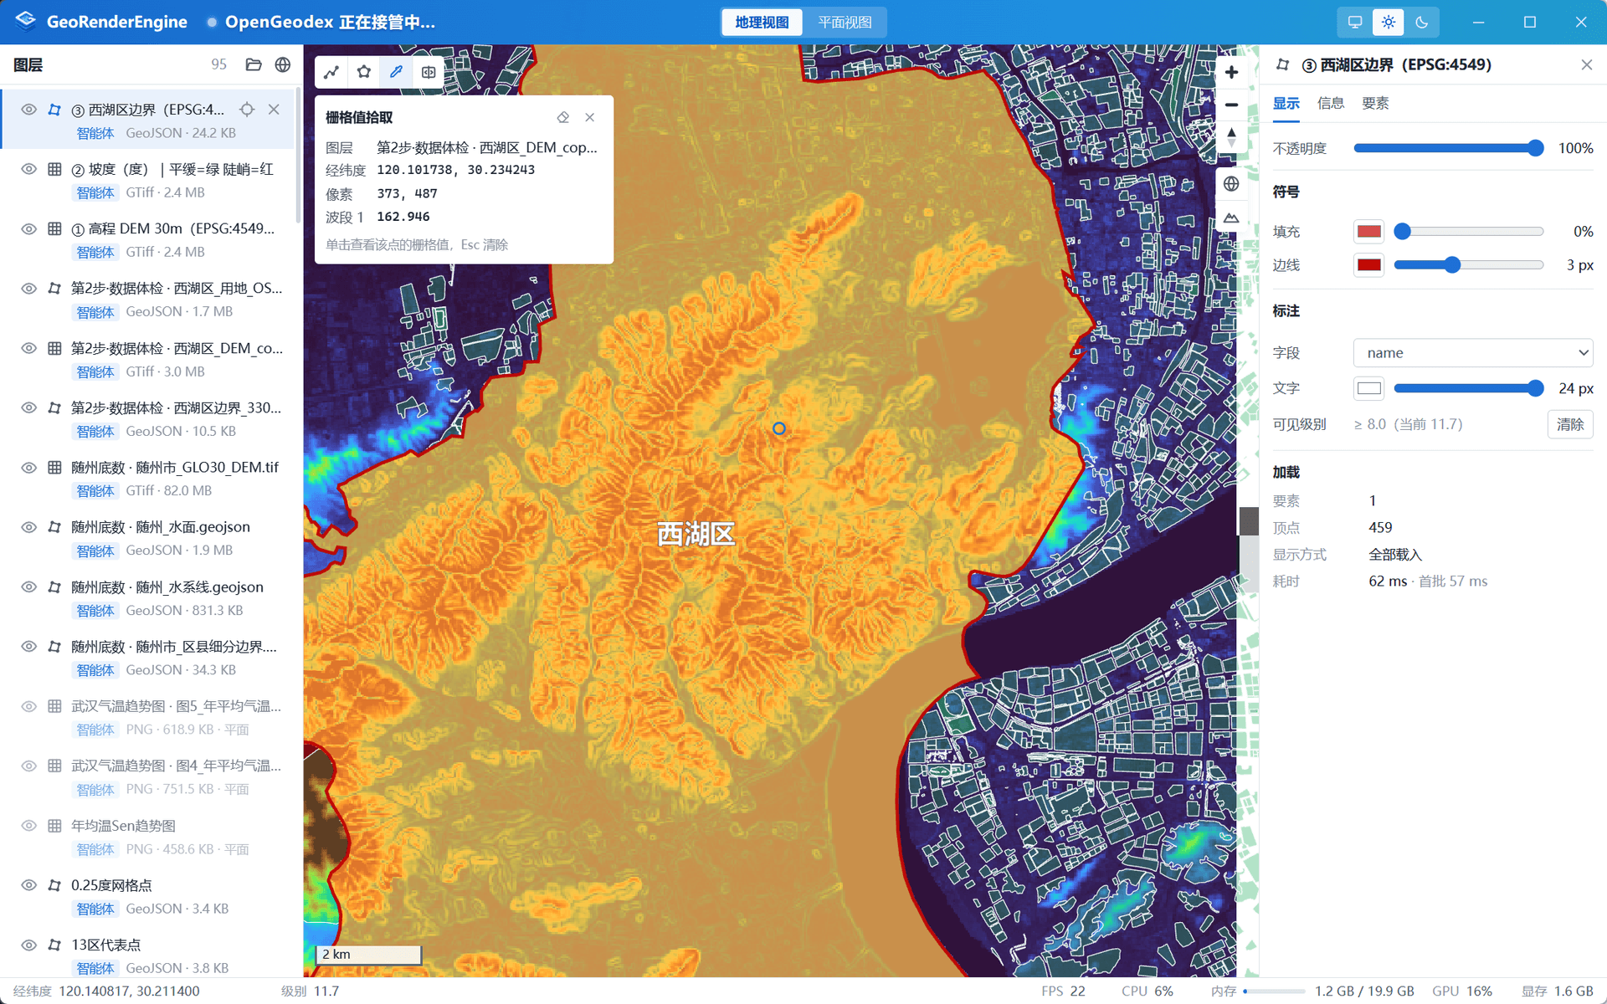
Task: Open the 信息 tab
Action: tap(1331, 103)
